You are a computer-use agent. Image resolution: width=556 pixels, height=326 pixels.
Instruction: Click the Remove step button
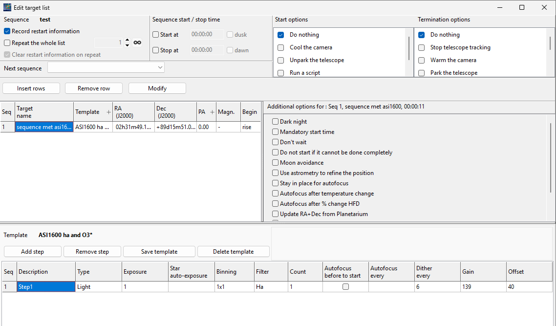click(92, 252)
